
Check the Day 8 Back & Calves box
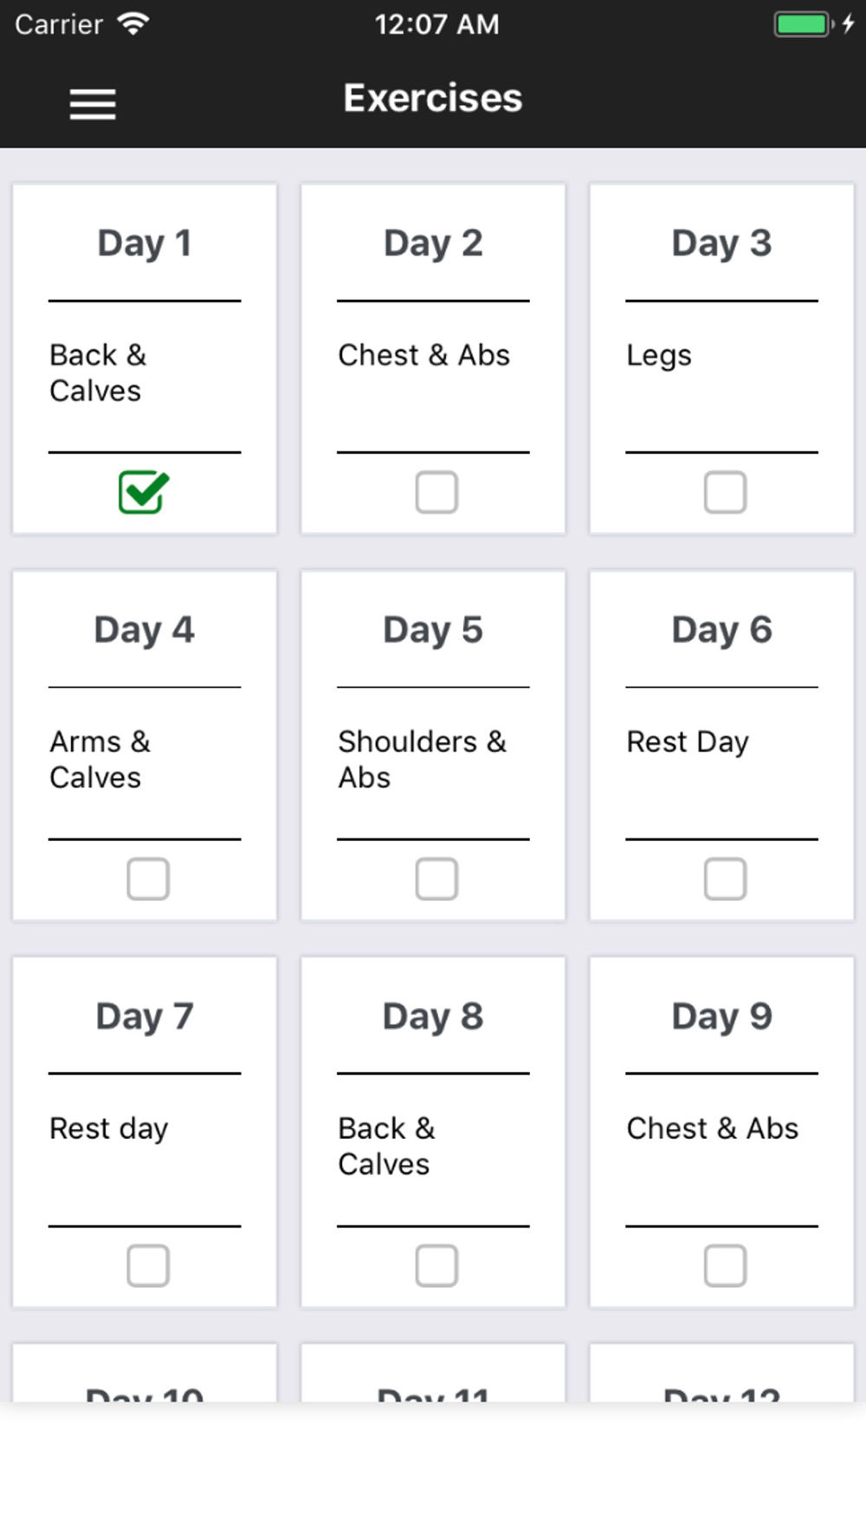pyautogui.click(x=436, y=1265)
